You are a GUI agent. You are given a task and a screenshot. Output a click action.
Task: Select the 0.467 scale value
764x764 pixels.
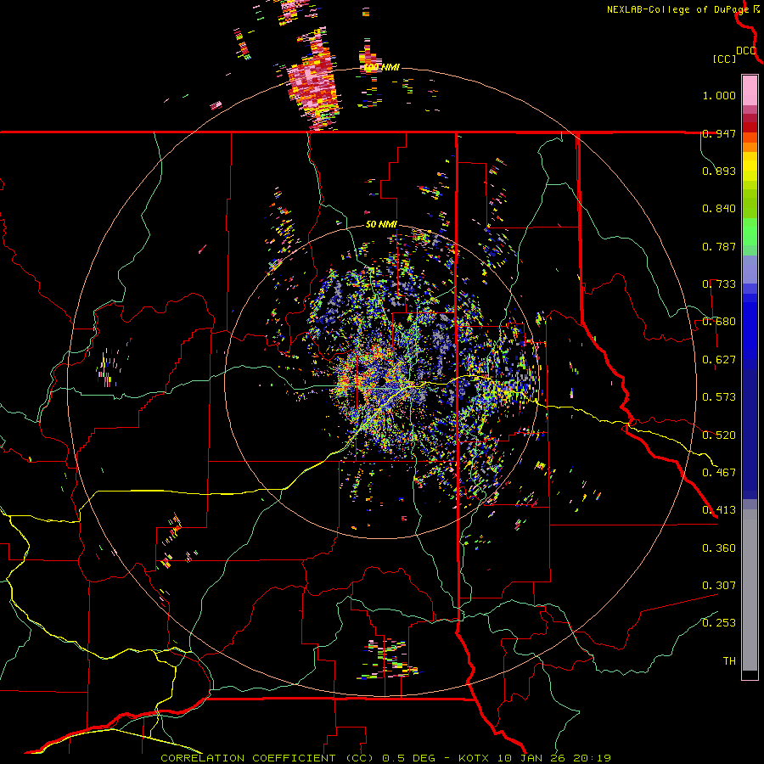pos(719,472)
